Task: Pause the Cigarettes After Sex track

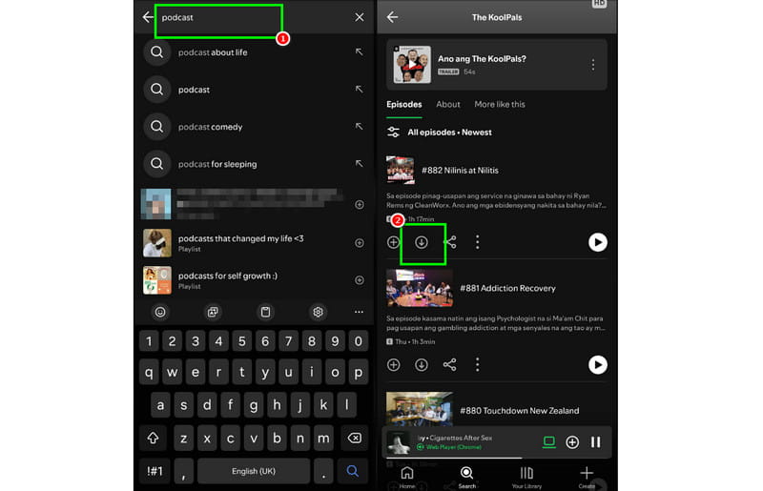Action: [596, 442]
